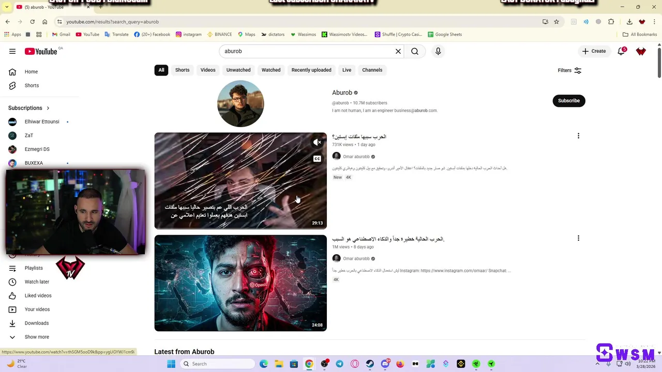Open Playlists in the sidebar

34,268
